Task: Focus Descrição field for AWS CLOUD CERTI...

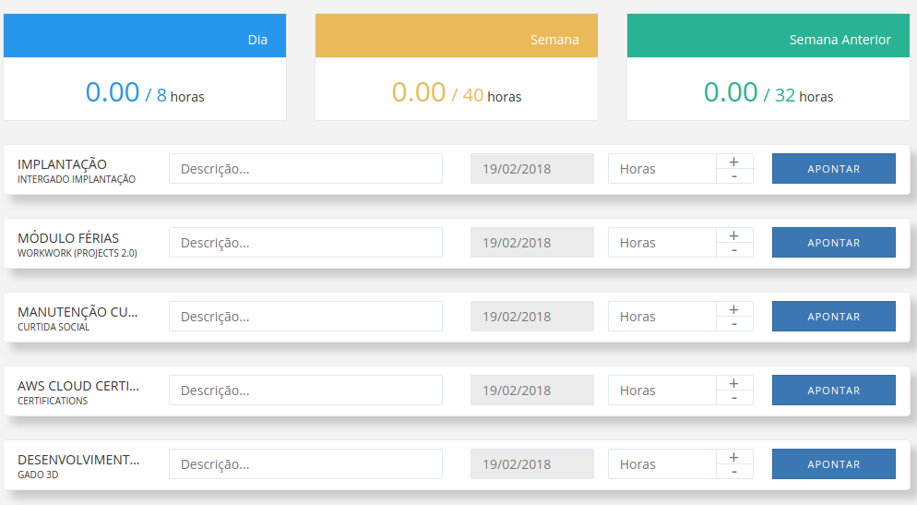Action: [x=305, y=390]
